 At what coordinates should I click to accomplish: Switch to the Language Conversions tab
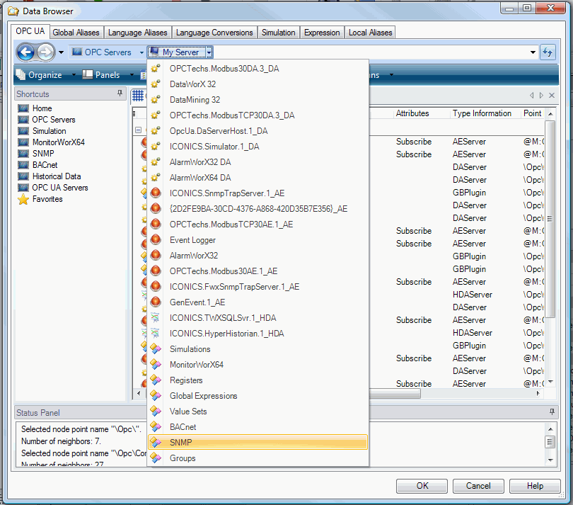214,33
